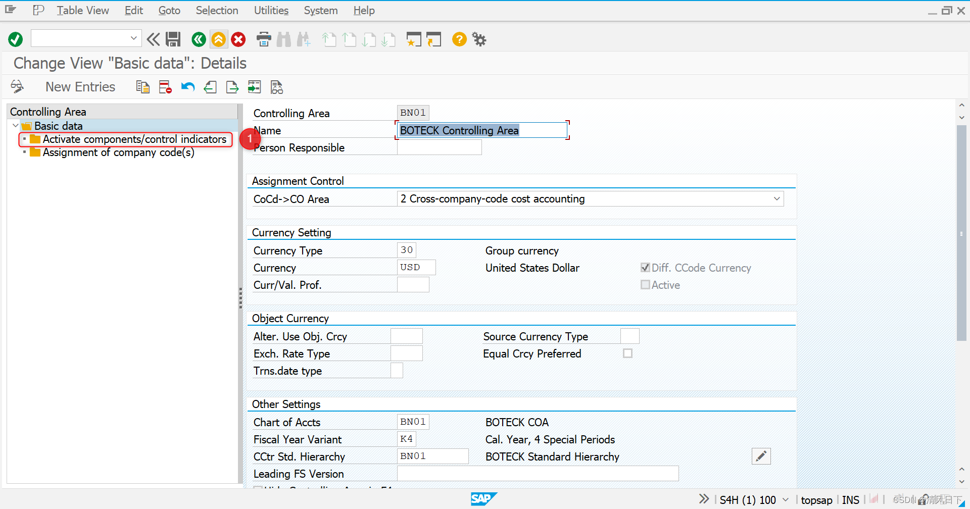Click the Last Page icon
The image size is (970, 509).
click(389, 39)
